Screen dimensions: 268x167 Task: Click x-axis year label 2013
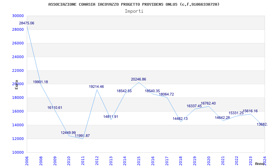point(111,161)
